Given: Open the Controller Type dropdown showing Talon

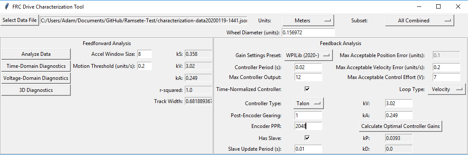Looking at the screenshot, I should [308, 103].
